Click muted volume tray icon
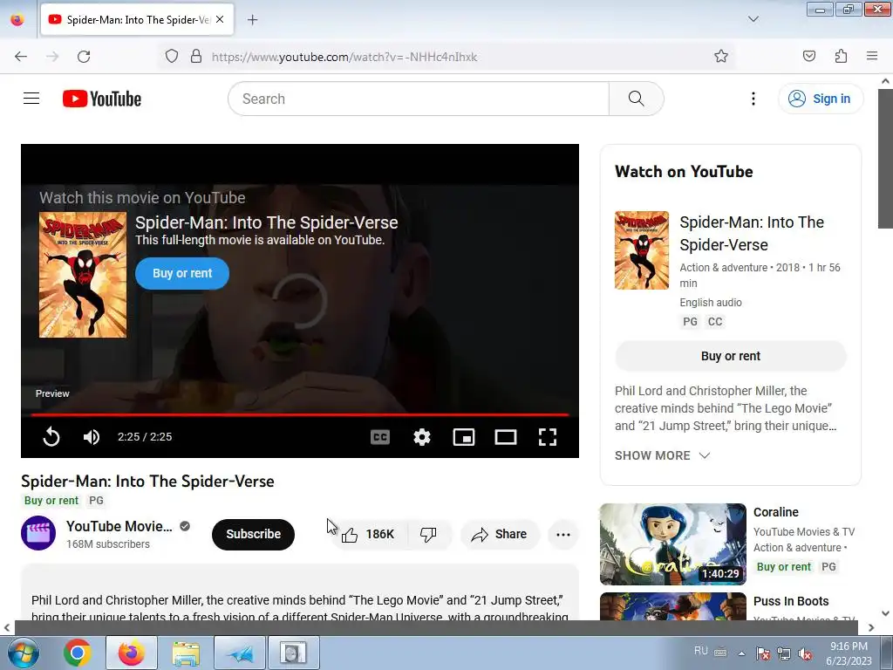 click(805, 653)
